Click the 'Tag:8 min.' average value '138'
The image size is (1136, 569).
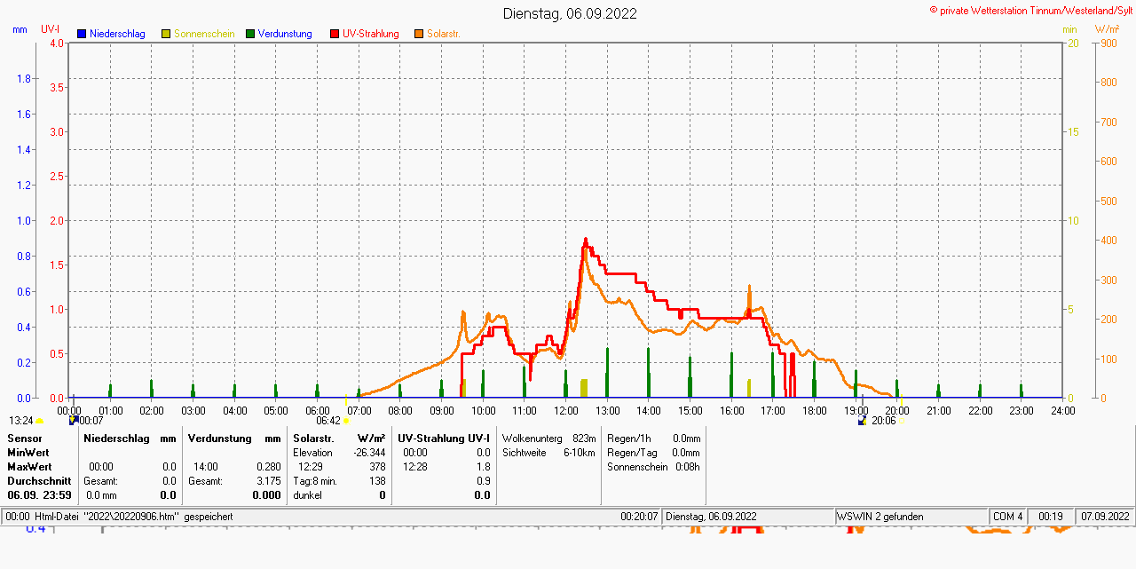[x=377, y=481]
